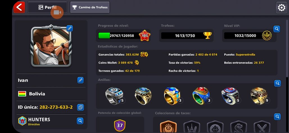
Task: Click the profile page vertical scrollbar
Action: [x=287, y=48]
